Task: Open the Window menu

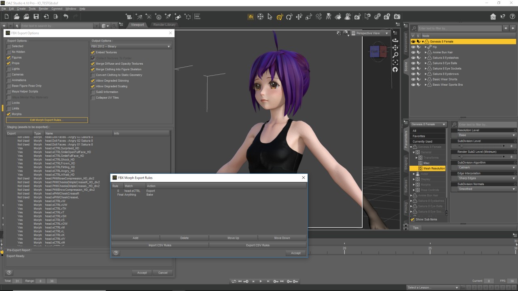Action: [70, 8]
